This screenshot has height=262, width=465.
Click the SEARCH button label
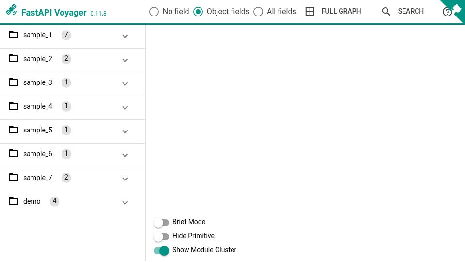tap(411, 11)
